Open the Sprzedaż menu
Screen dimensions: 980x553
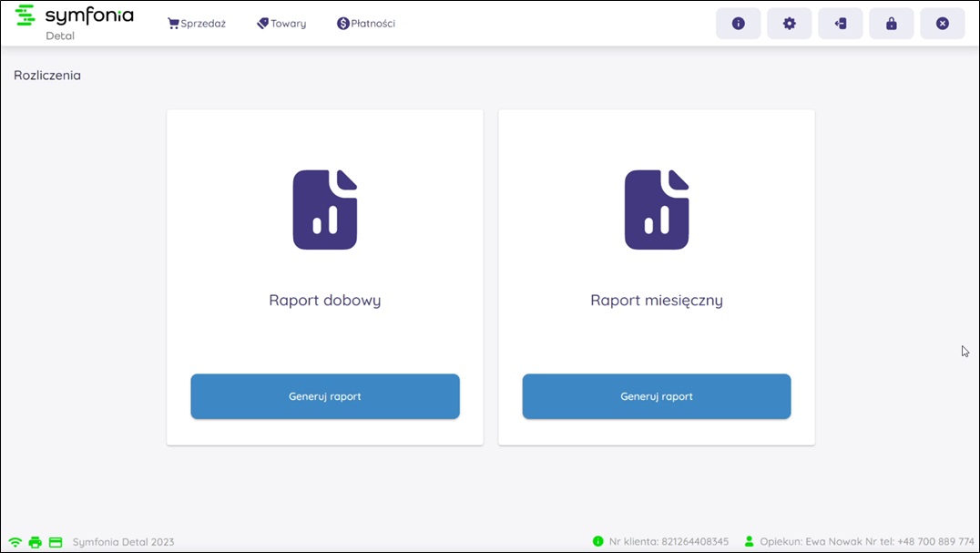coord(197,24)
